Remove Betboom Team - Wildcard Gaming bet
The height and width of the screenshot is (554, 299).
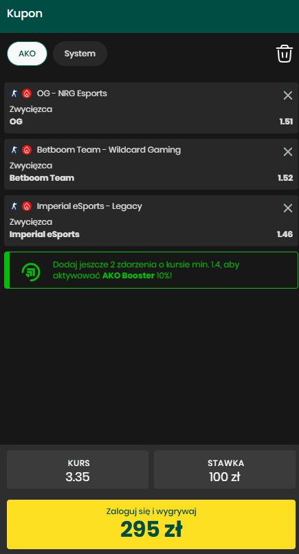click(288, 152)
